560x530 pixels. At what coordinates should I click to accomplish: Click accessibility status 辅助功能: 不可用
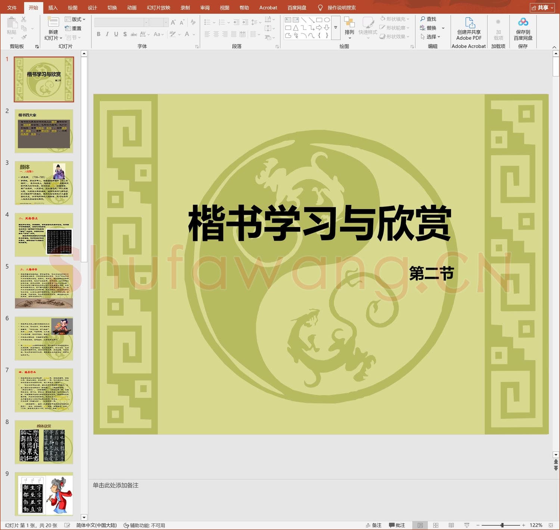(x=144, y=525)
